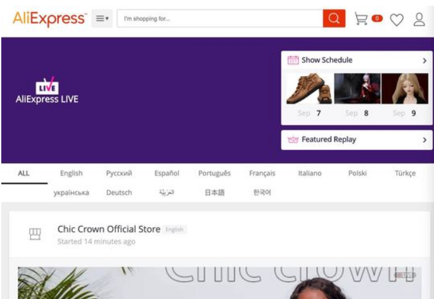434x299 pixels.
Task: Switch to the українська tab
Action: point(72,193)
